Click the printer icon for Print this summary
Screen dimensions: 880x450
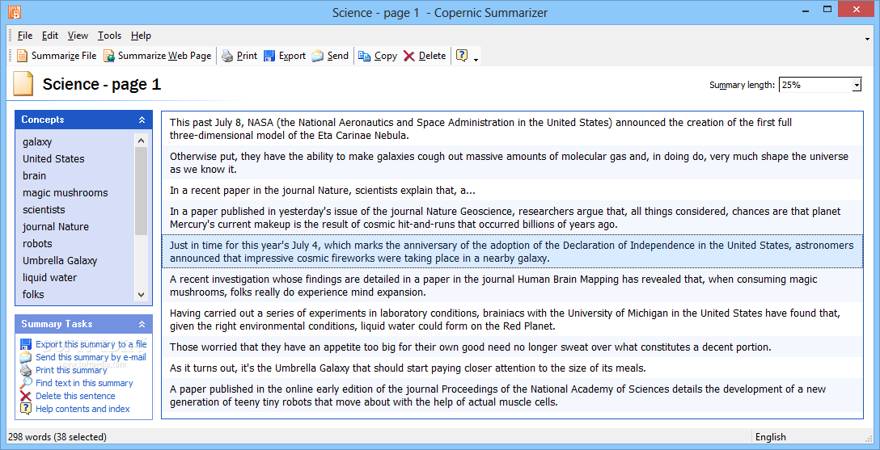point(26,370)
